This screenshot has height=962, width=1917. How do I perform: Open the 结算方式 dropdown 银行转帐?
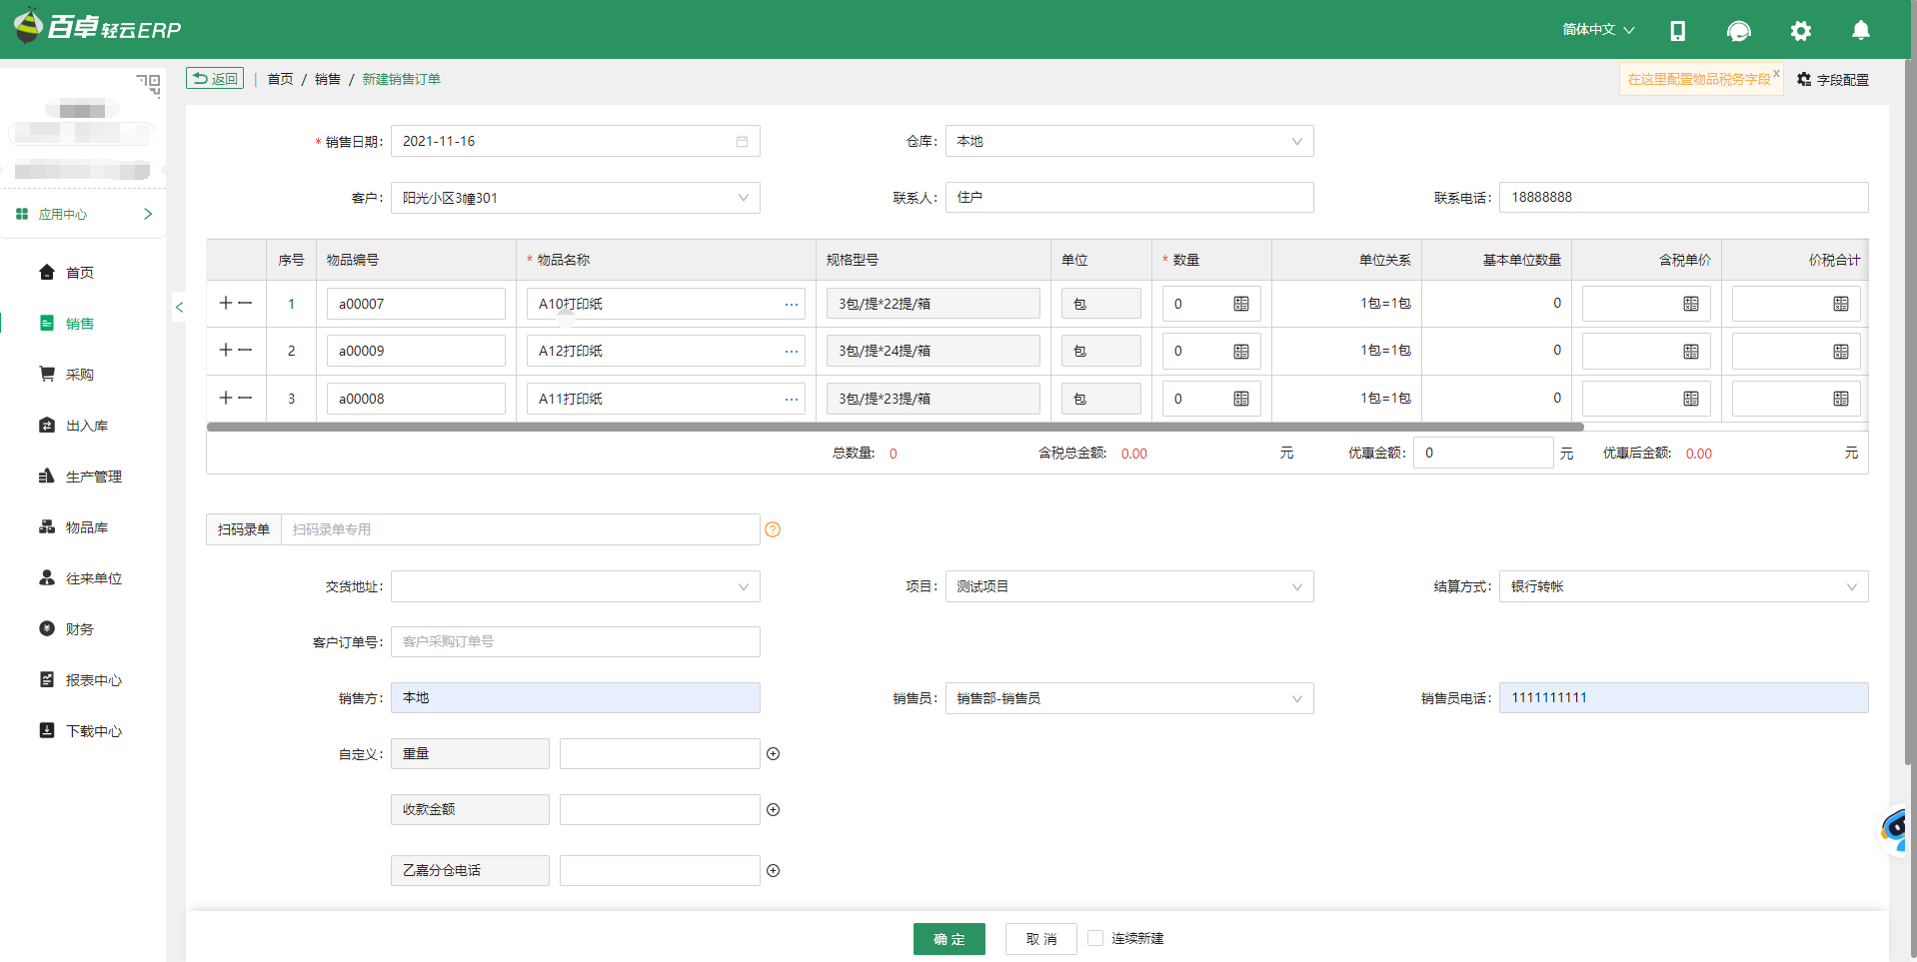coord(1684,586)
